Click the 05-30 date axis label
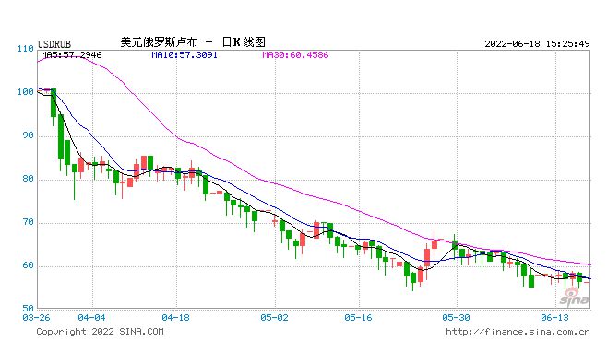The height and width of the screenshot is (364, 607). tap(456, 318)
